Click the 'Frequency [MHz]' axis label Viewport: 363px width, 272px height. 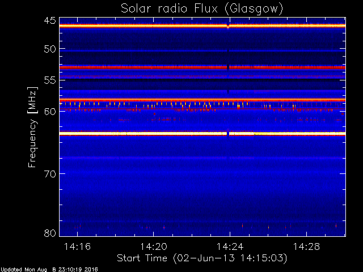pos(32,127)
